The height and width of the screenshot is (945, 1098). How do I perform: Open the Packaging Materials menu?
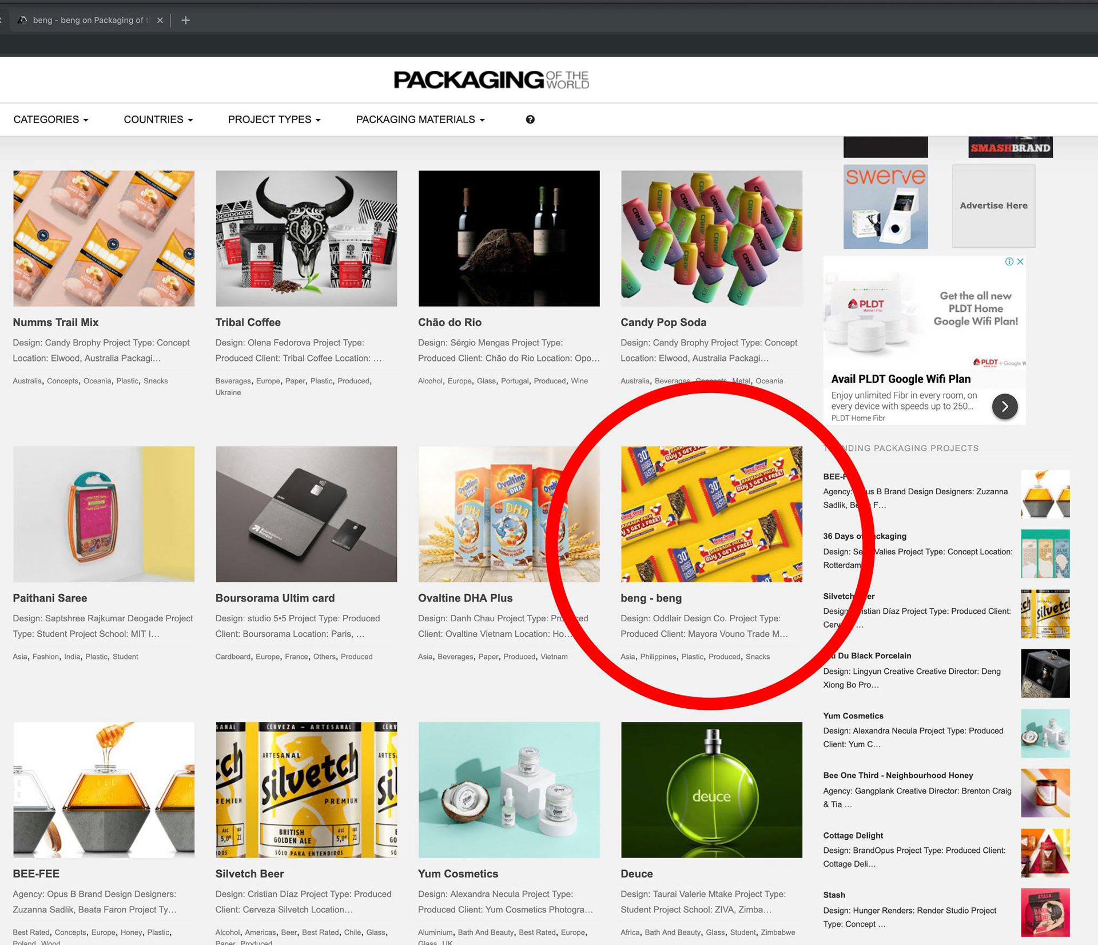coord(420,120)
